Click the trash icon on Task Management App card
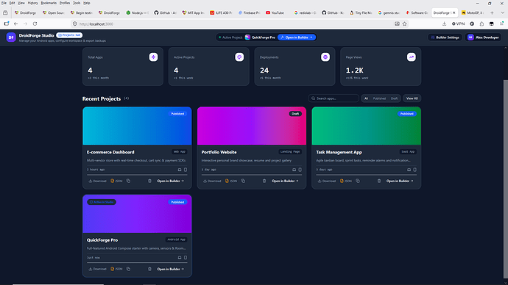Image resolution: width=508 pixels, height=285 pixels. 379,181
